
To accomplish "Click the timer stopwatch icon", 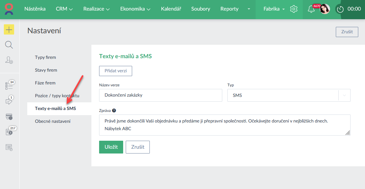I will coord(340,9).
